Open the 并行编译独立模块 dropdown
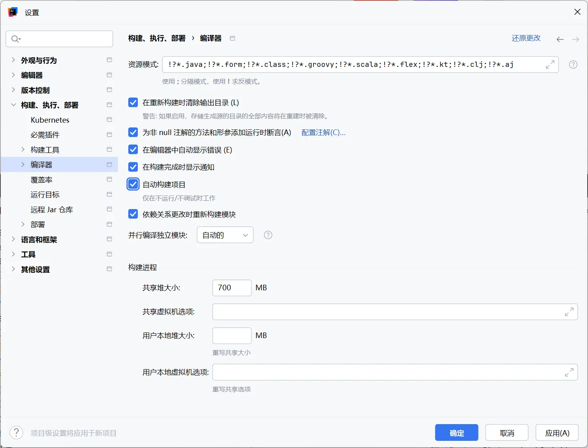This screenshot has height=448, width=588. pos(225,235)
